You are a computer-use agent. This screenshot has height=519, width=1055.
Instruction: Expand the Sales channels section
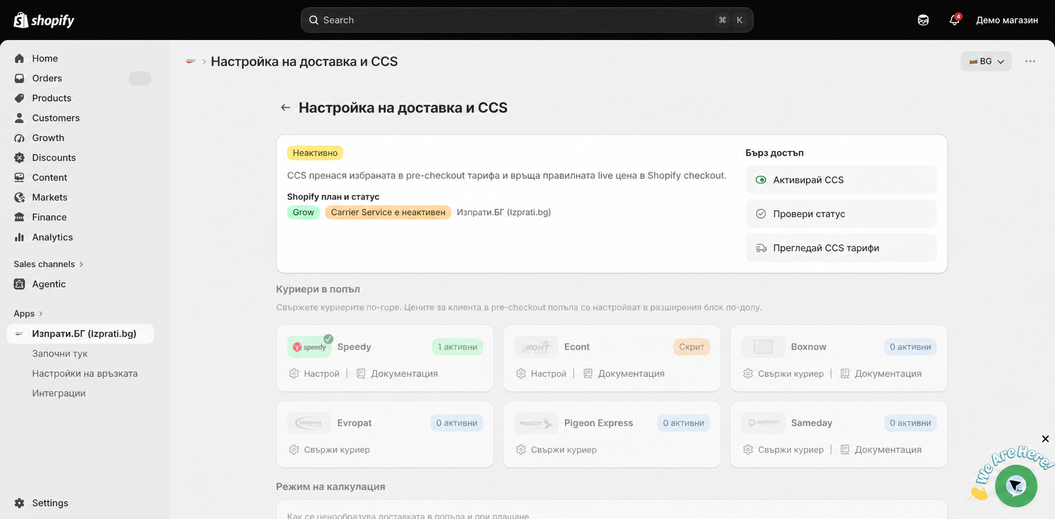point(48,264)
